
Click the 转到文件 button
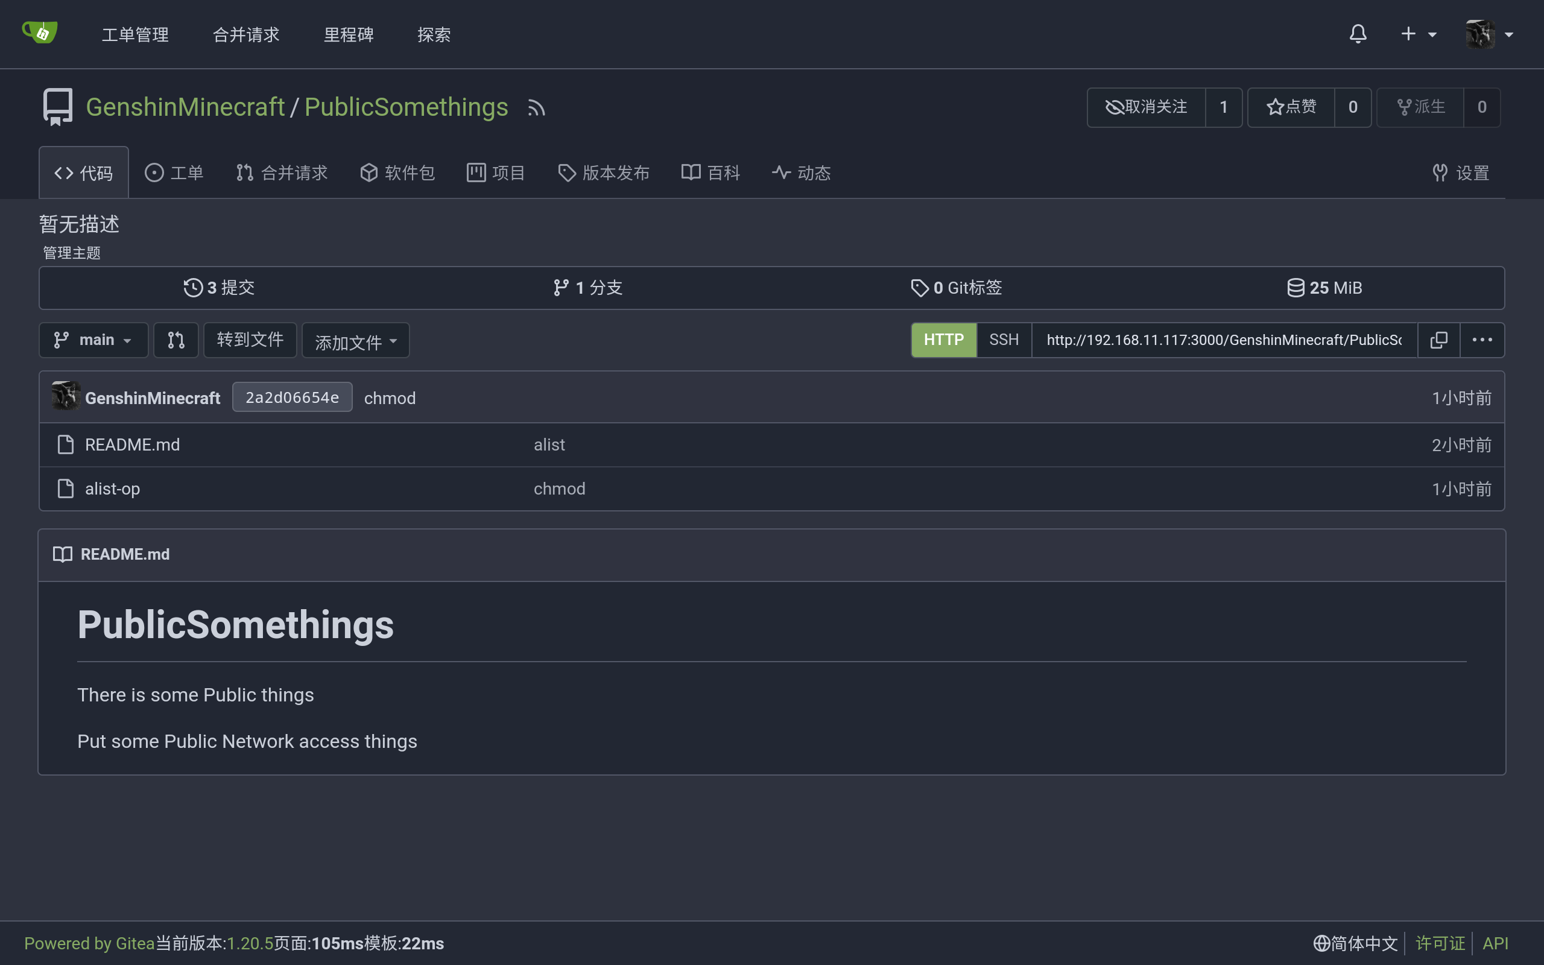click(250, 340)
